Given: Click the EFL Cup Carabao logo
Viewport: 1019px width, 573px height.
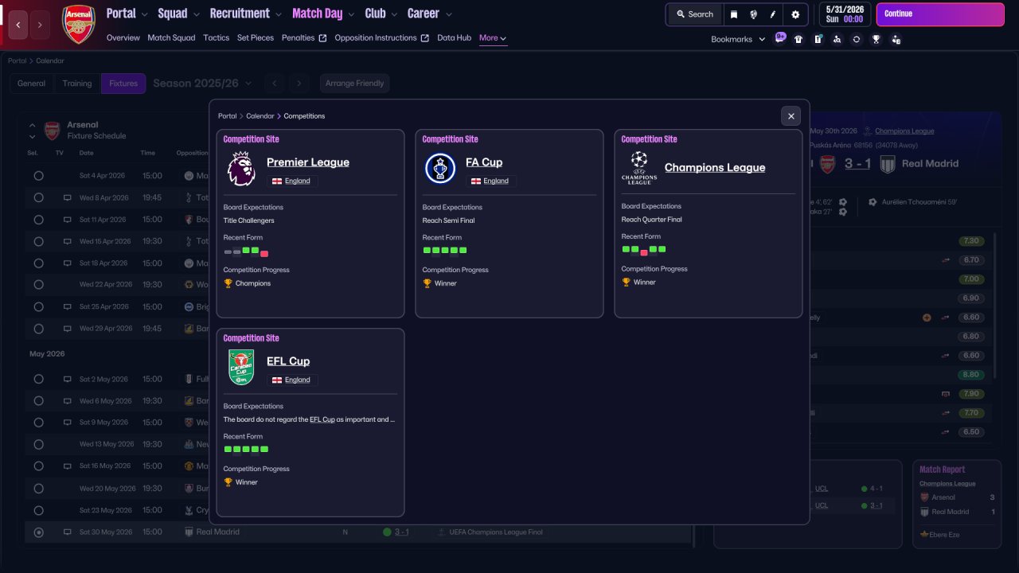Looking at the screenshot, I should pos(241,368).
